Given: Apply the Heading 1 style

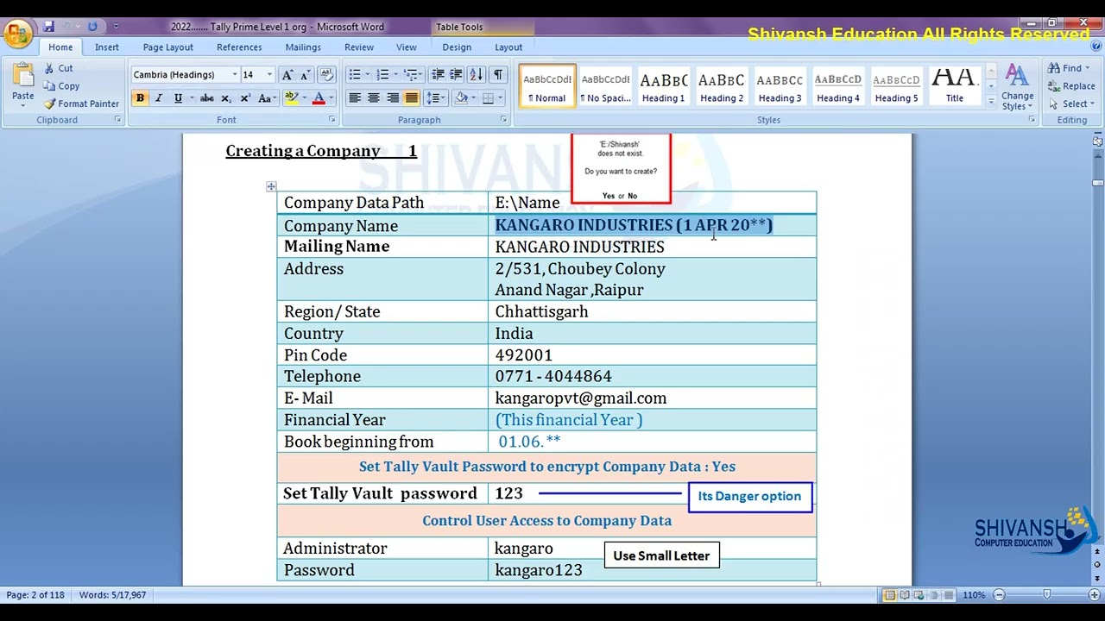Looking at the screenshot, I should (x=663, y=86).
